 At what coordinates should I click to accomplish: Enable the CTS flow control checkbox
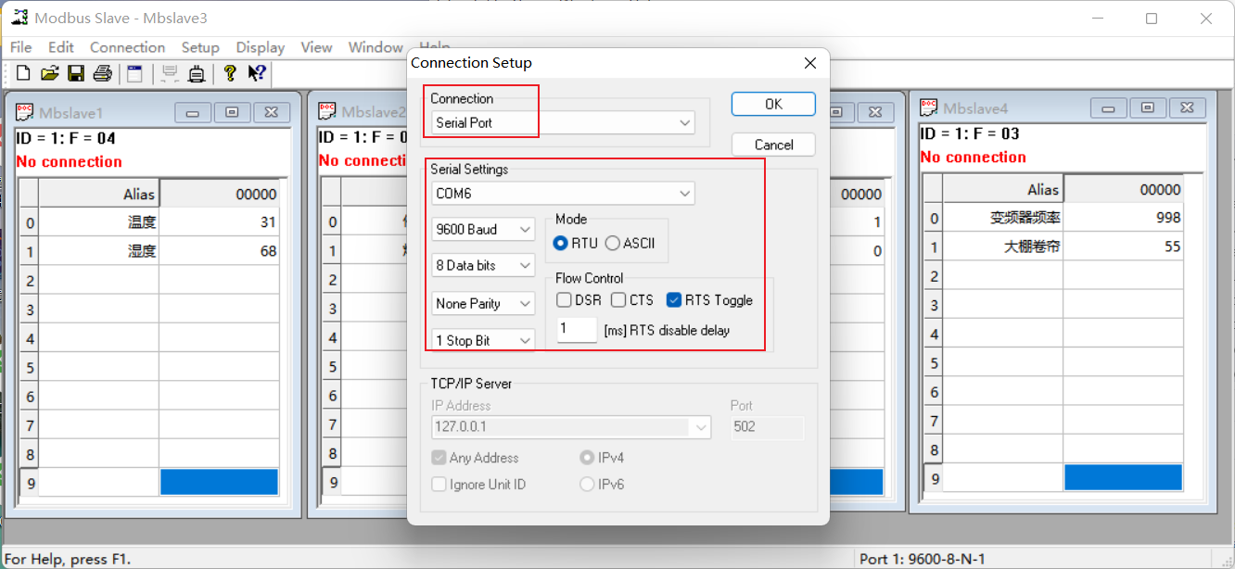pos(618,300)
